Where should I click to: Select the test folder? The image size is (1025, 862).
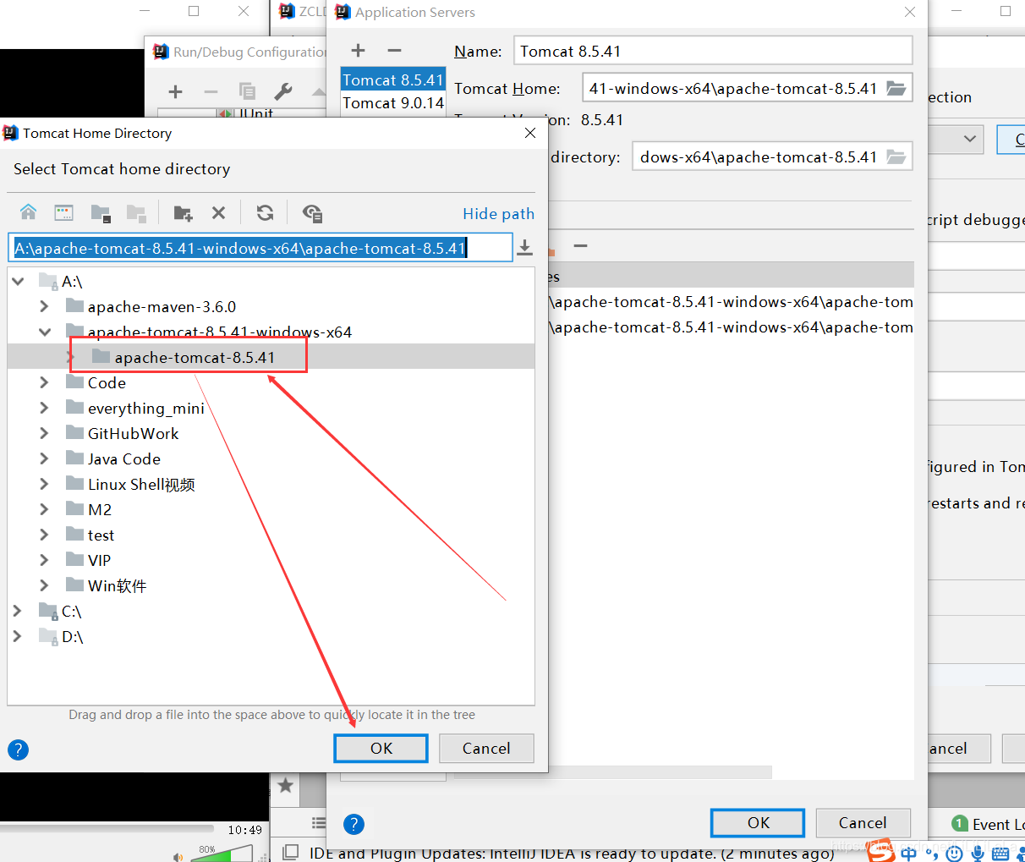101,535
